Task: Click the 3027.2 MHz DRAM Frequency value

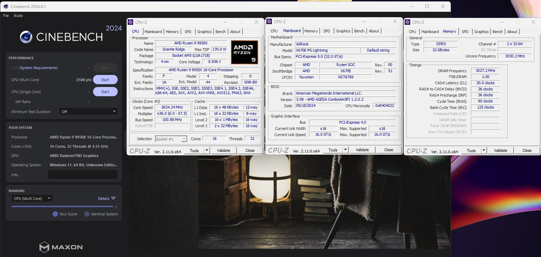Action: click(x=485, y=71)
